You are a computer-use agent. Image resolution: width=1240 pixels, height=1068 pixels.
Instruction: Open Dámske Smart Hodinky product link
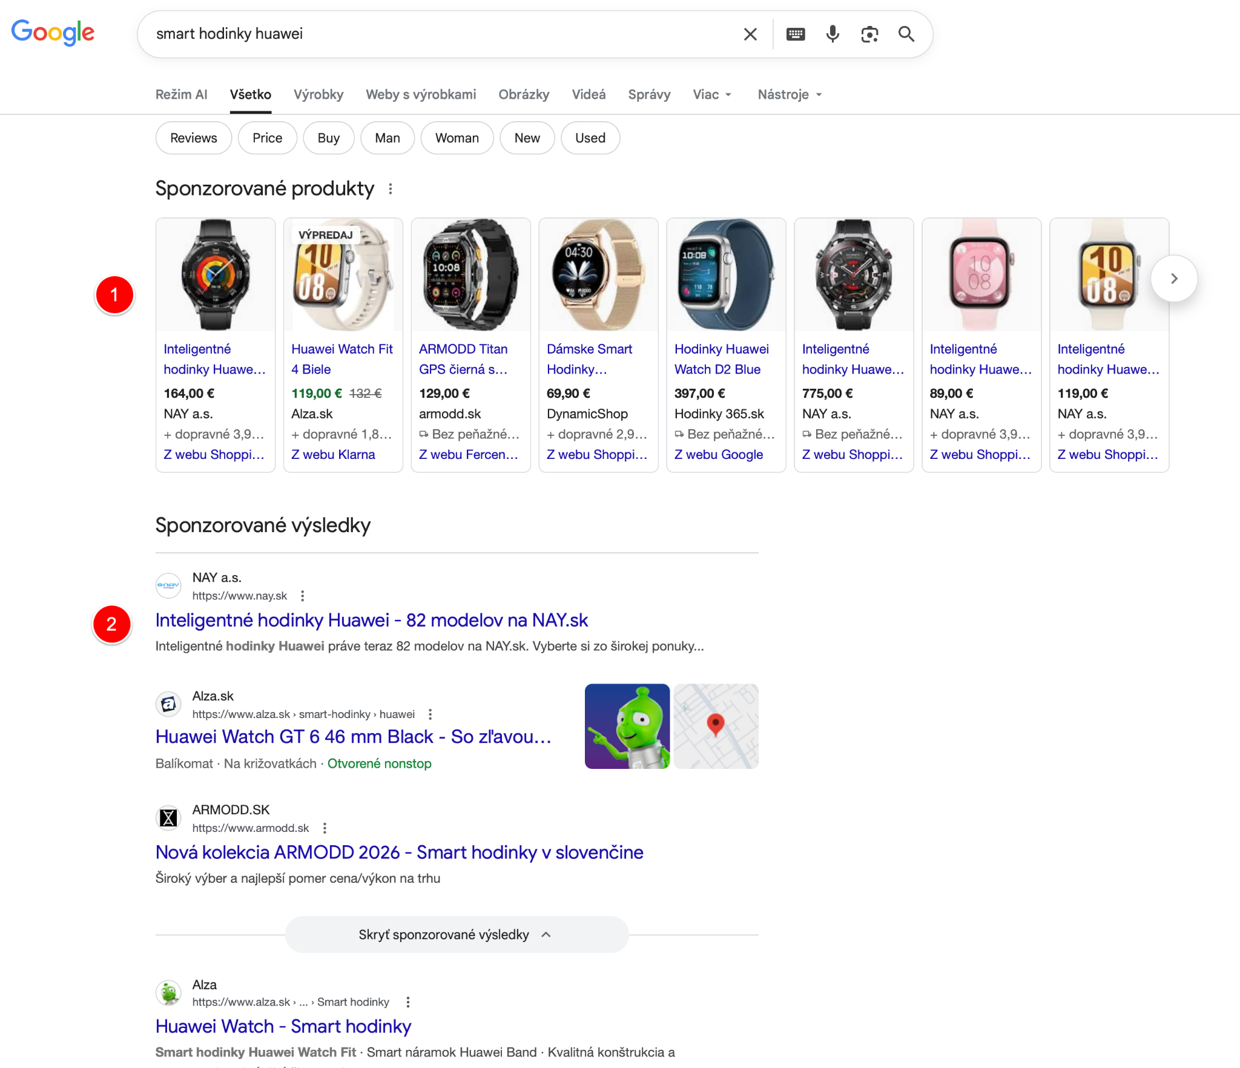click(x=589, y=359)
